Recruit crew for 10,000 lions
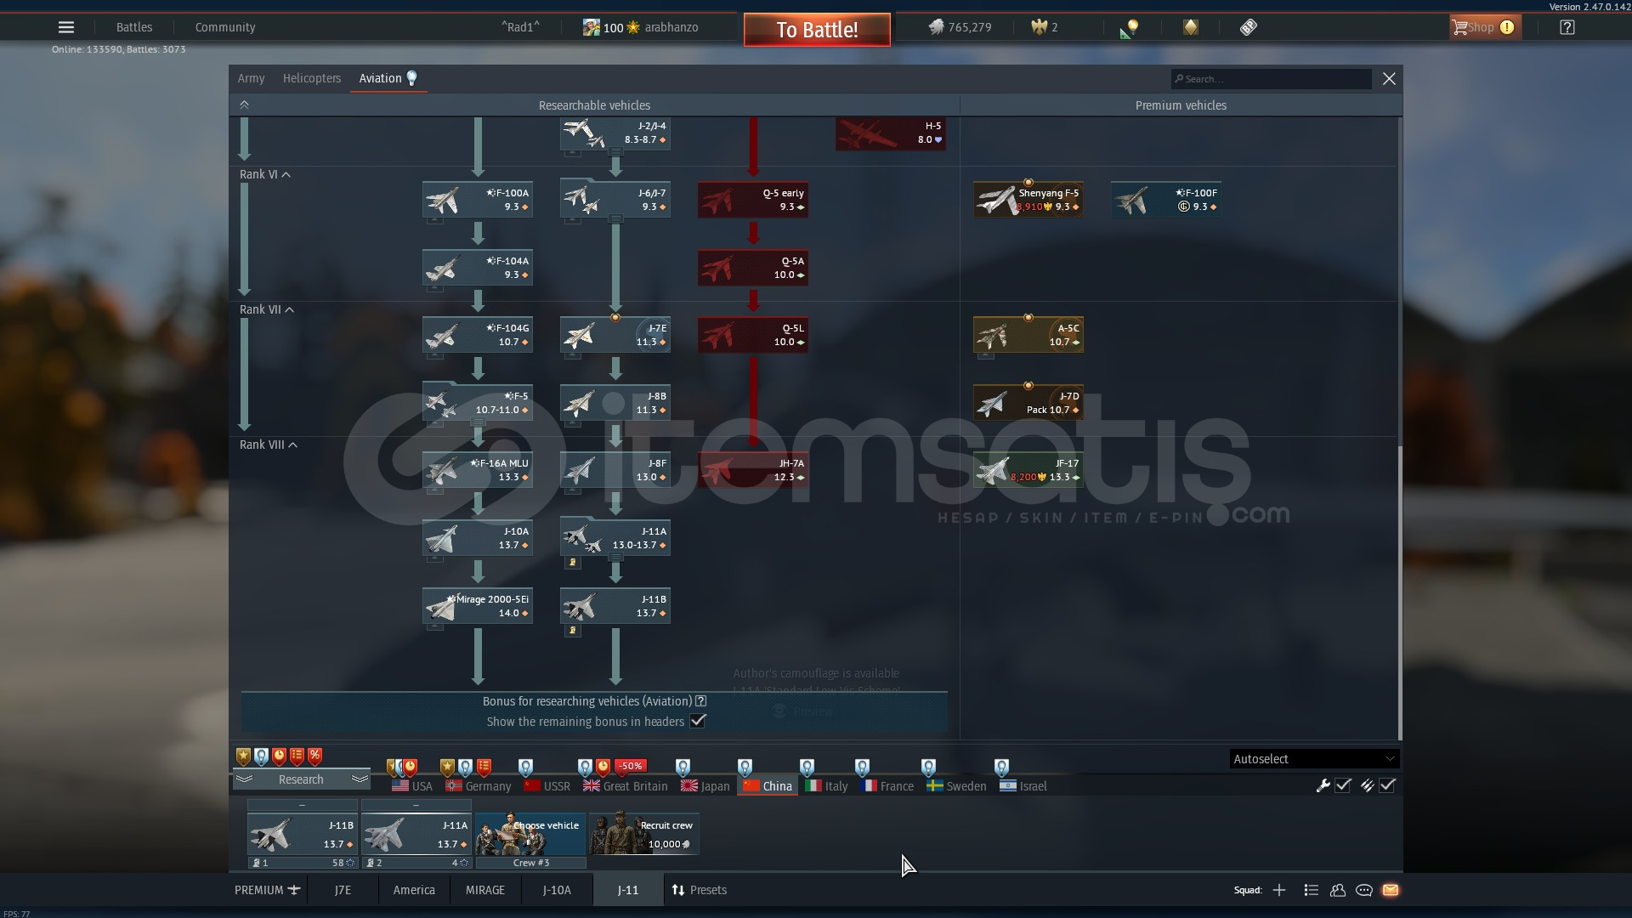The image size is (1632, 918). (644, 835)
